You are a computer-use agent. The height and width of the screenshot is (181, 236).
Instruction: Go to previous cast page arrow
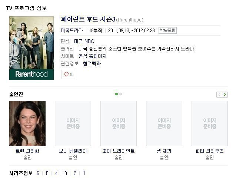(x=219, y=95)
